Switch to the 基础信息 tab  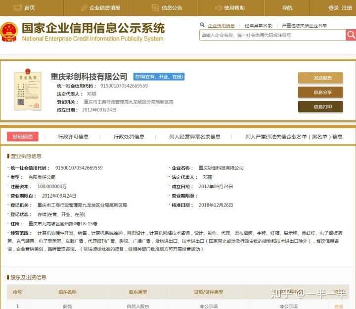(x=23, y=136)
